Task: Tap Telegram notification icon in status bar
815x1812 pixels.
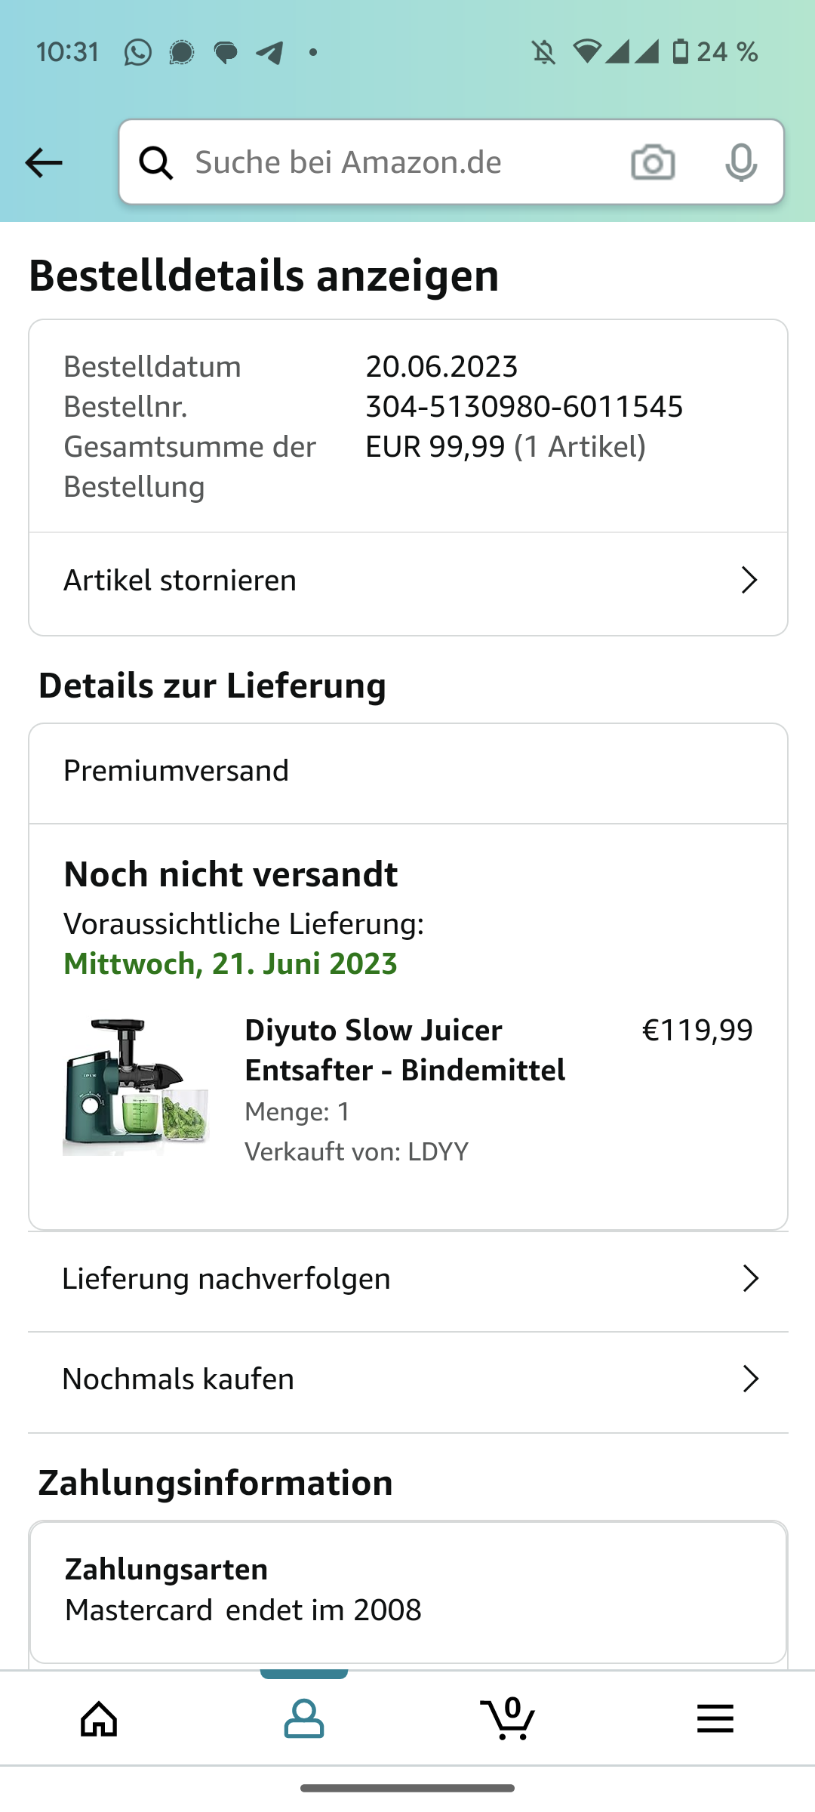Action: (269, 52)
